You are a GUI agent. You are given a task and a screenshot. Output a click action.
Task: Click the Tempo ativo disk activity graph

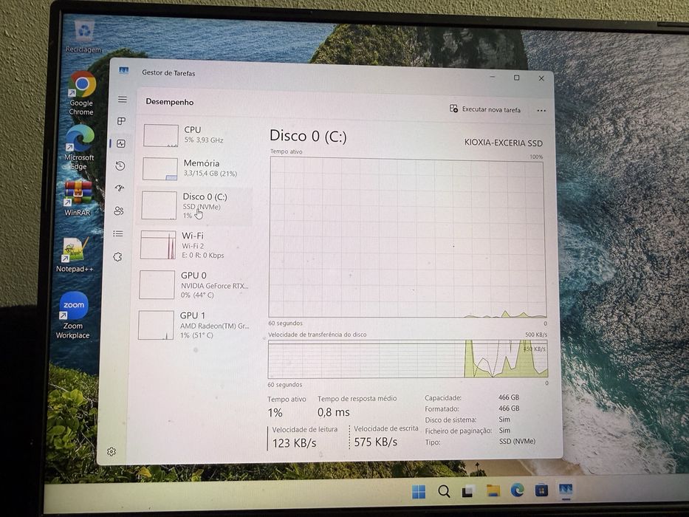[x=408, y=237]
